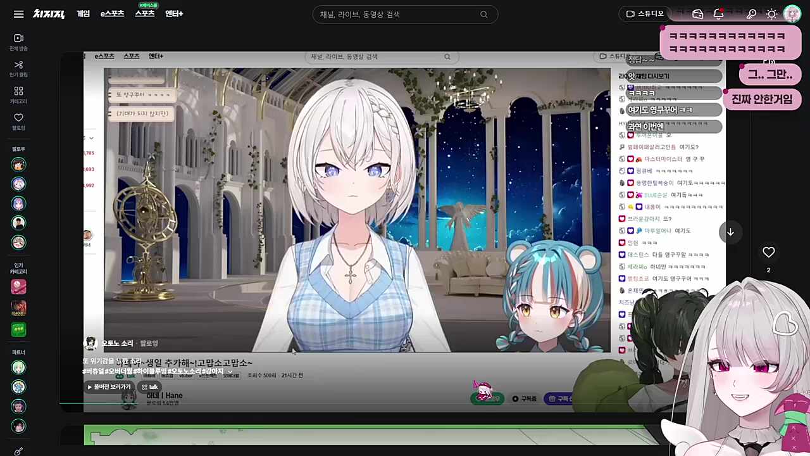
Task: Open the profile avatar menu
Action: 792,14
